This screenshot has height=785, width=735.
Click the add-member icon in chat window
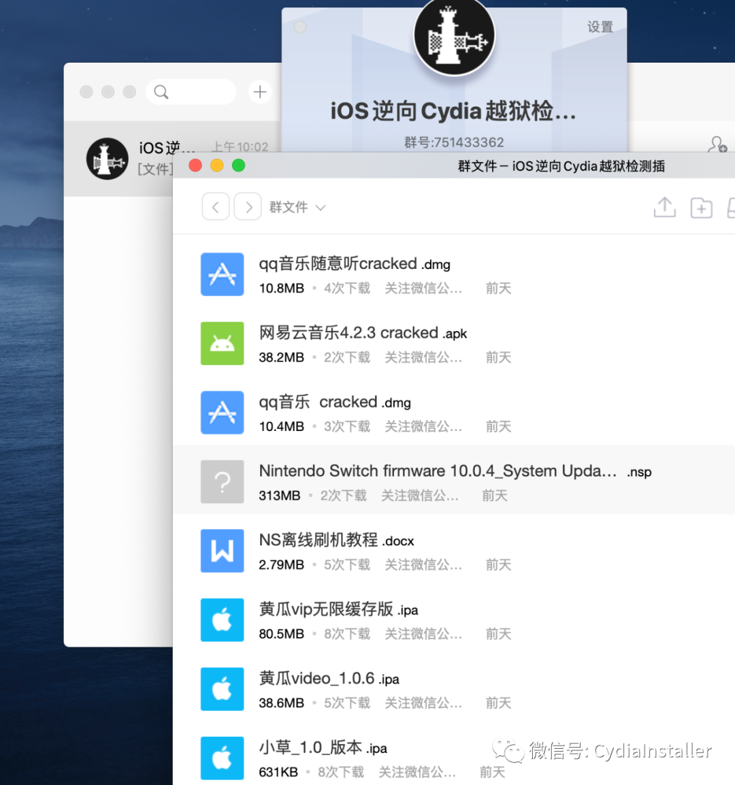pyautogui.click(x=717, y=144)
